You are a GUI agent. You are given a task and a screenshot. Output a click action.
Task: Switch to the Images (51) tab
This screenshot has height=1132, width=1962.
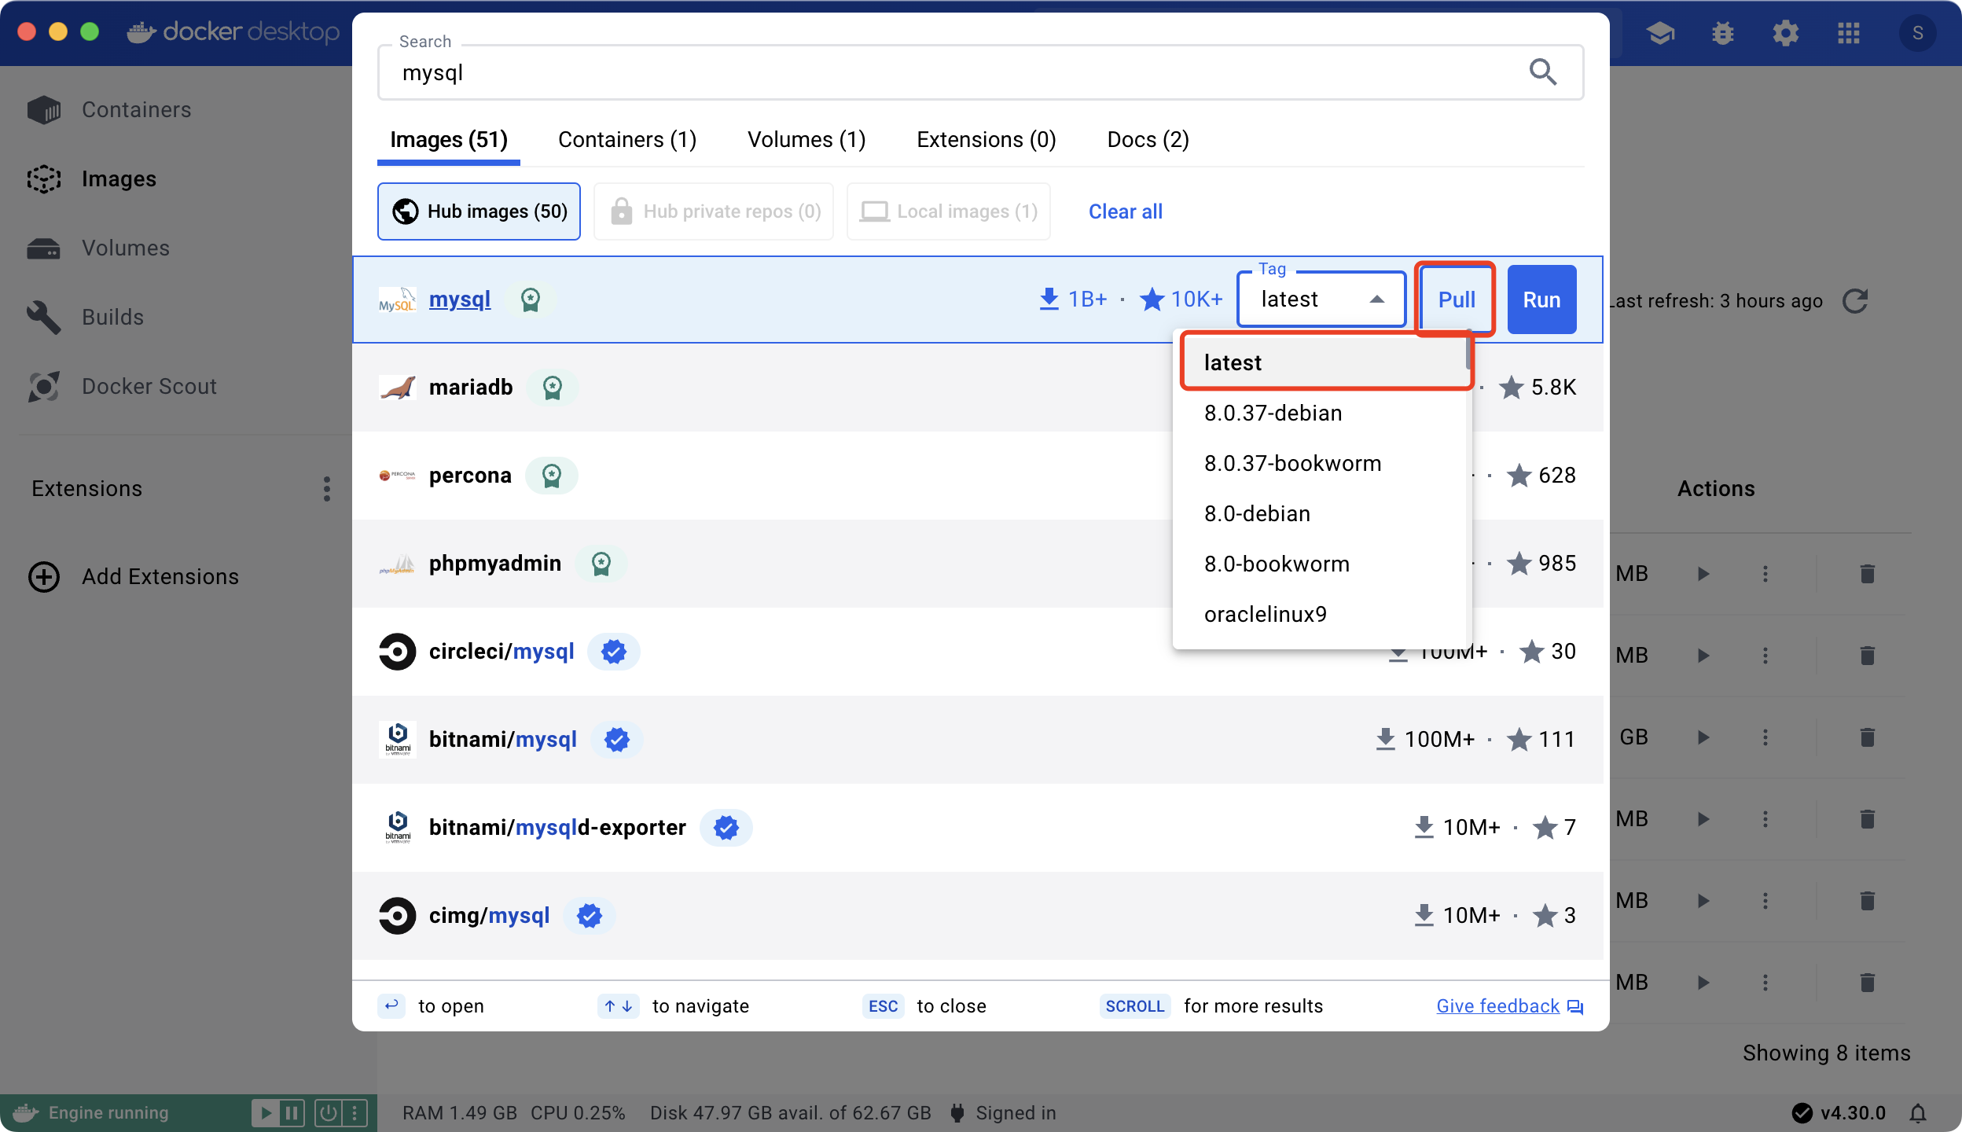[449, 139]
